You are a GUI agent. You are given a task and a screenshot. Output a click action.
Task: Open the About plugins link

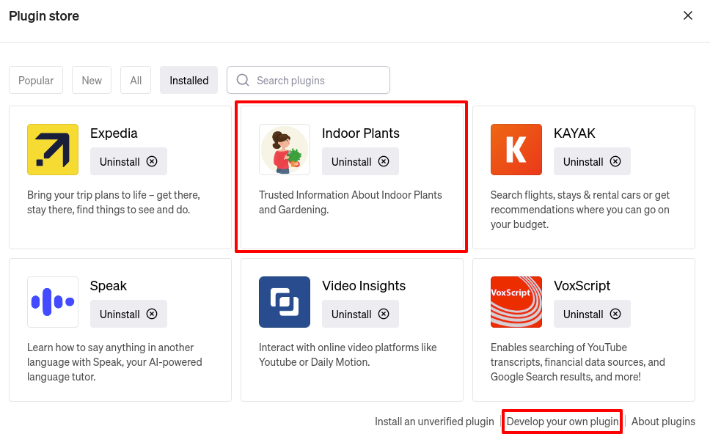(x=663, y=422)
